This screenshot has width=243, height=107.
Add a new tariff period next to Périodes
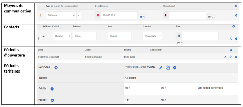tap(56, 68)
